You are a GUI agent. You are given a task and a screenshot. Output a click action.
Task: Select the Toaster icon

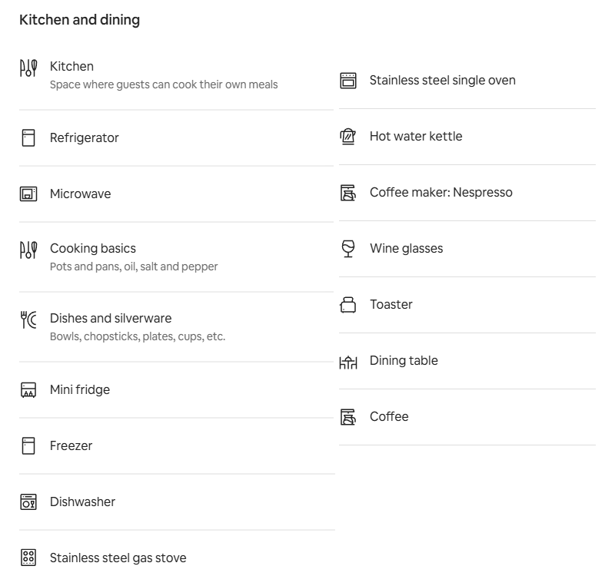click(x=348, y=305)
